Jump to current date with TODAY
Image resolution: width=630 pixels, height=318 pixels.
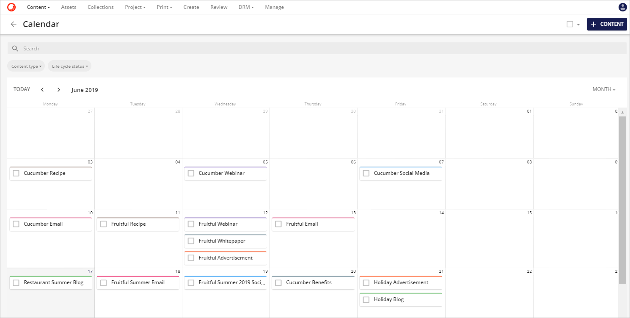[x=22, y=89]
